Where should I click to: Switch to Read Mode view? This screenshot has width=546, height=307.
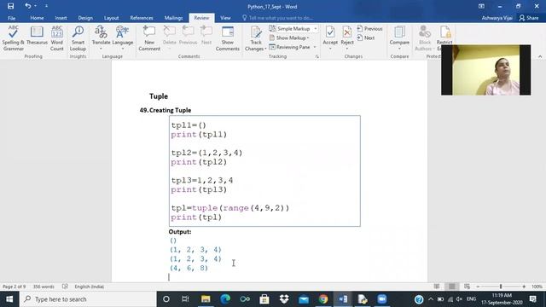pos(437,287)
